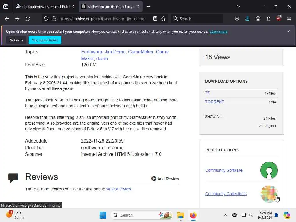Image resolution: width=296 pixels, height=222 pixels.
Task: Click the forward navigation arrow
Action: (x=17, y=19)
